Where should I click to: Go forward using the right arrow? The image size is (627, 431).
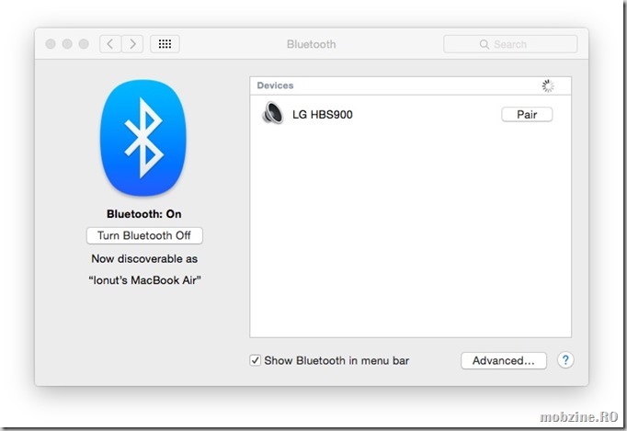click(133, 44)
